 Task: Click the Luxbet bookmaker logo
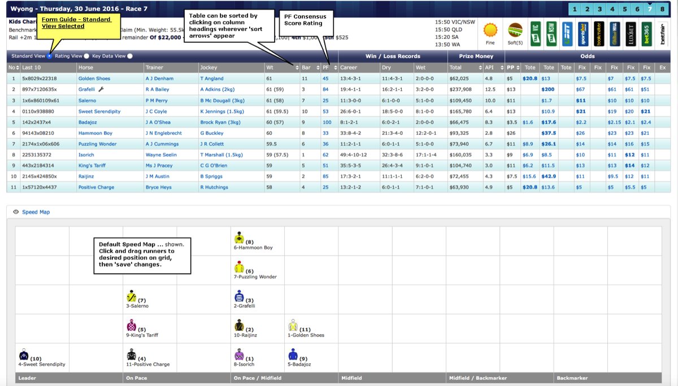click(x=631, y=34)
